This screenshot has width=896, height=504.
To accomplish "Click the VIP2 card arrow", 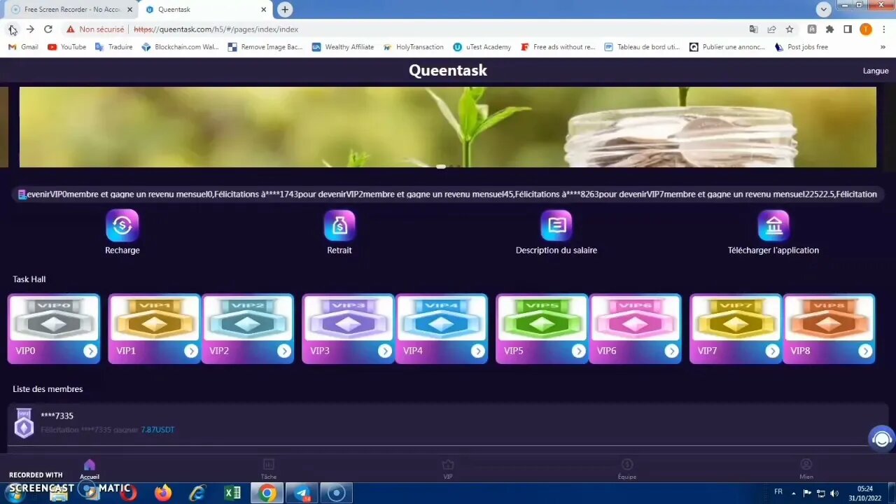I will 283,351.
